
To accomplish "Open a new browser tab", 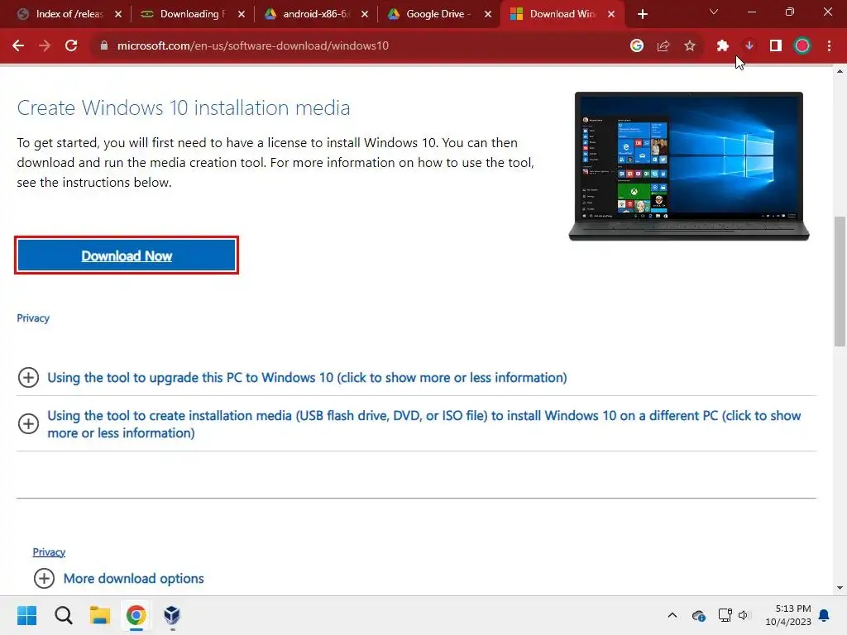I will tap(642, 14).
